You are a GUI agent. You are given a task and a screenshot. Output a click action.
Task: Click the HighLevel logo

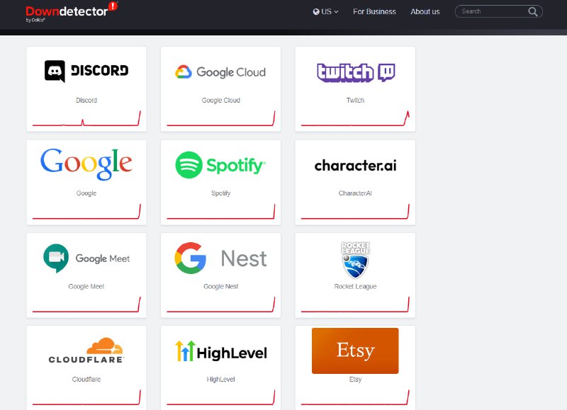(x=221, y=351)
